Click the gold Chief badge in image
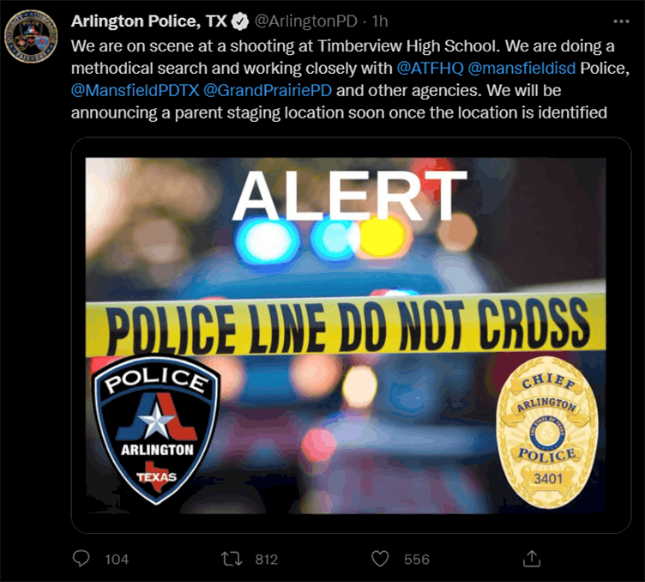Screen dimensions: 645x582 coord(547,432)
